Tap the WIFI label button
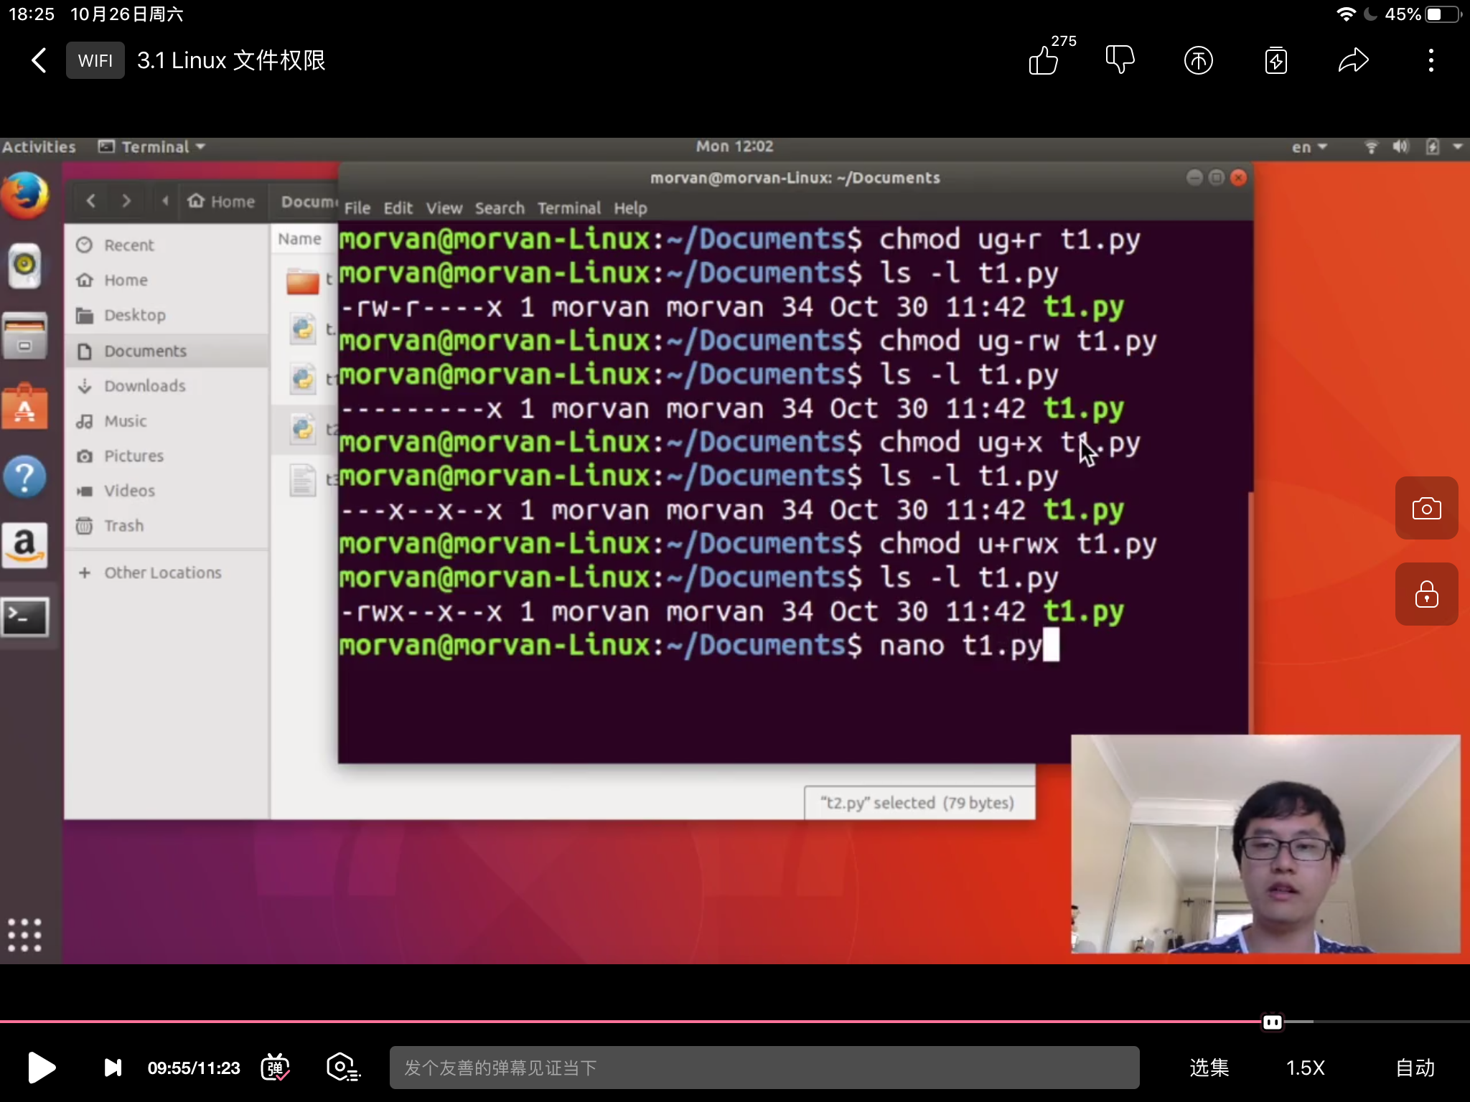Screen dimensions: 1470x1102 click(95, 60)
